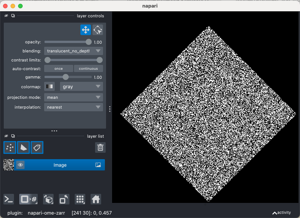Screen dimensions: 300x218
Task: Click the napari-ome-zarr plugin status text
Action: point(46,213)
